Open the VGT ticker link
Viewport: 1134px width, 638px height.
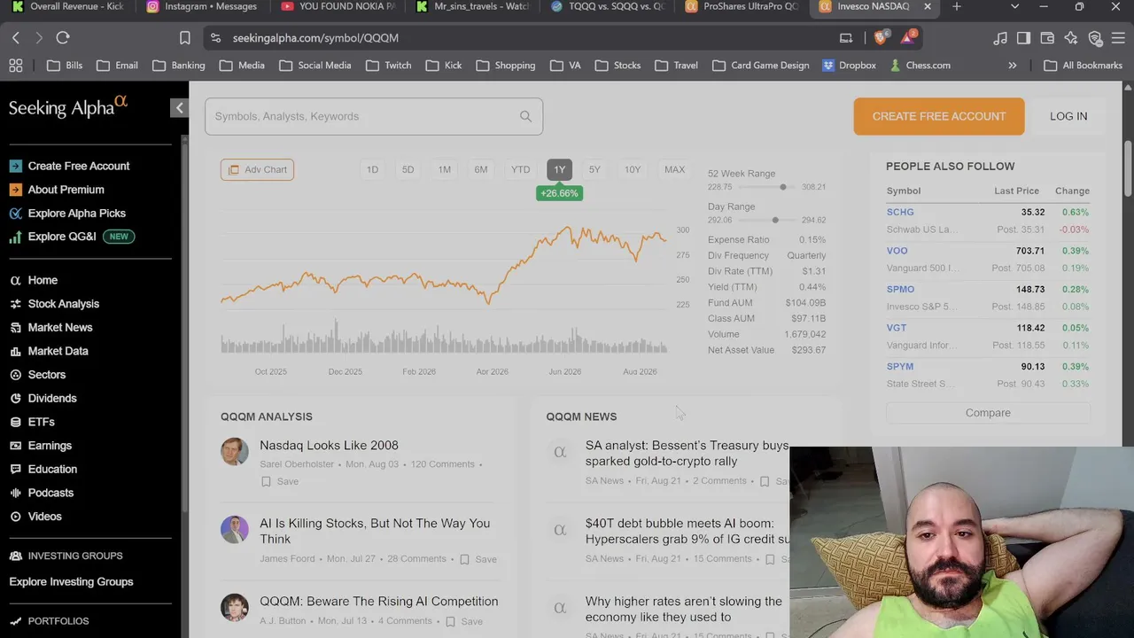(897, 328)
